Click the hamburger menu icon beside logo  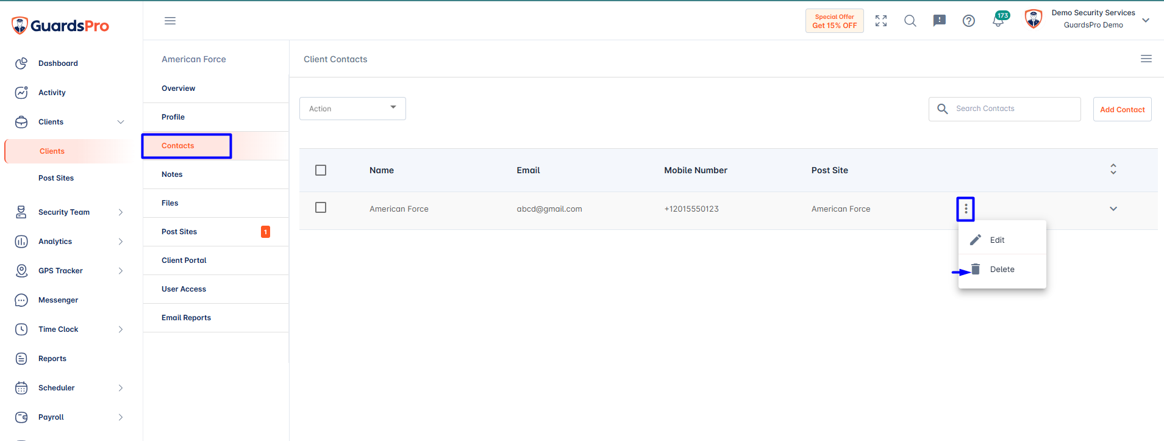click(170, 21)
